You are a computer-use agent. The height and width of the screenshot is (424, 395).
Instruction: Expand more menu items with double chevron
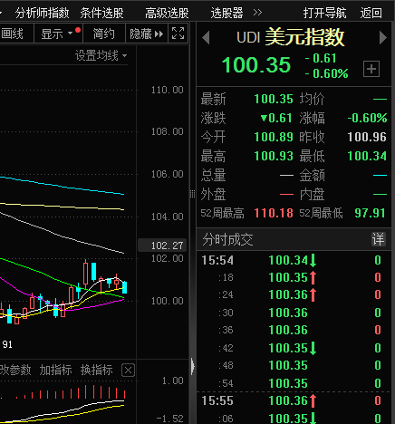pyautogui.click(x=257, y=13)
